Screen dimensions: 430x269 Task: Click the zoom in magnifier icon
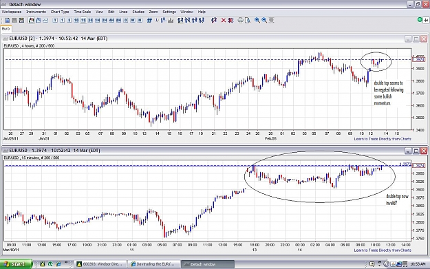(257, 20)
